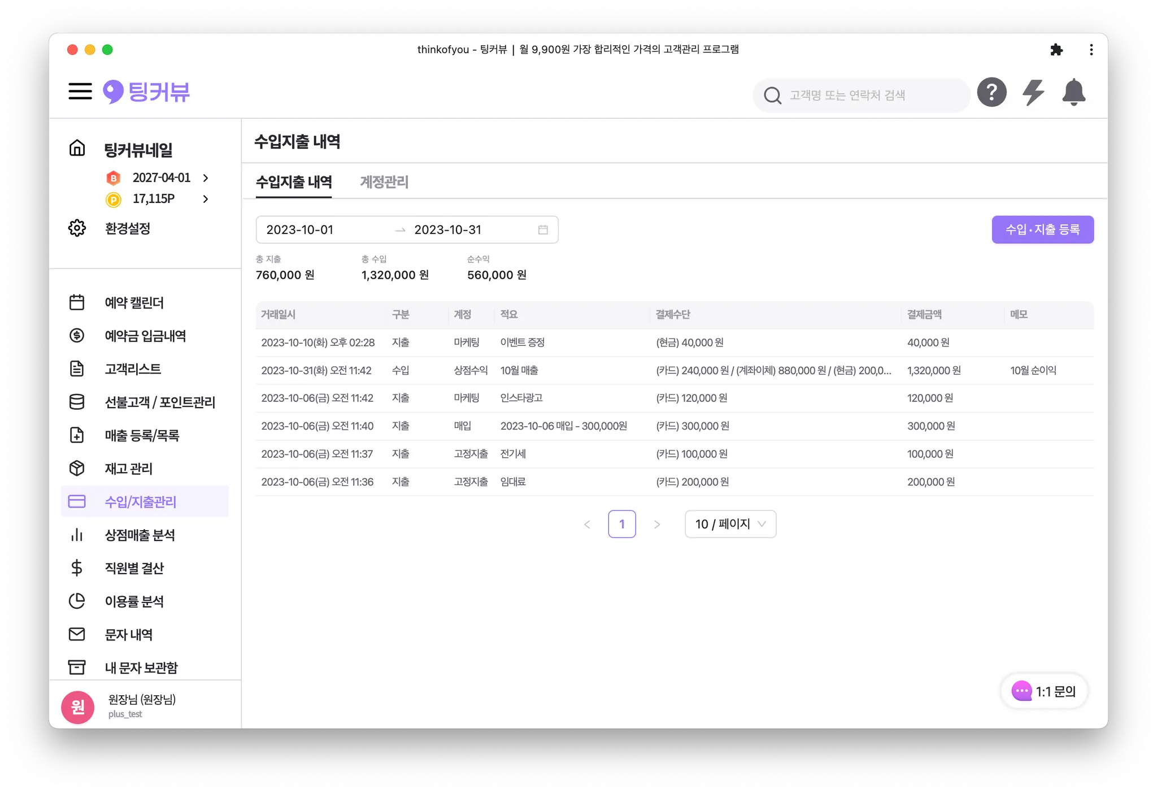Open the hamburger menu icon
This screenshot has height=793, width=1157.
pyautogui.click(x=80, y=92)
